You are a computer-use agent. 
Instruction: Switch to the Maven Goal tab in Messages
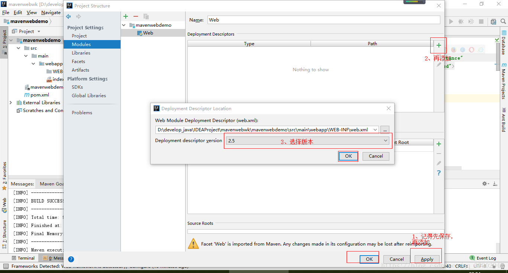(x=51, y=184)
